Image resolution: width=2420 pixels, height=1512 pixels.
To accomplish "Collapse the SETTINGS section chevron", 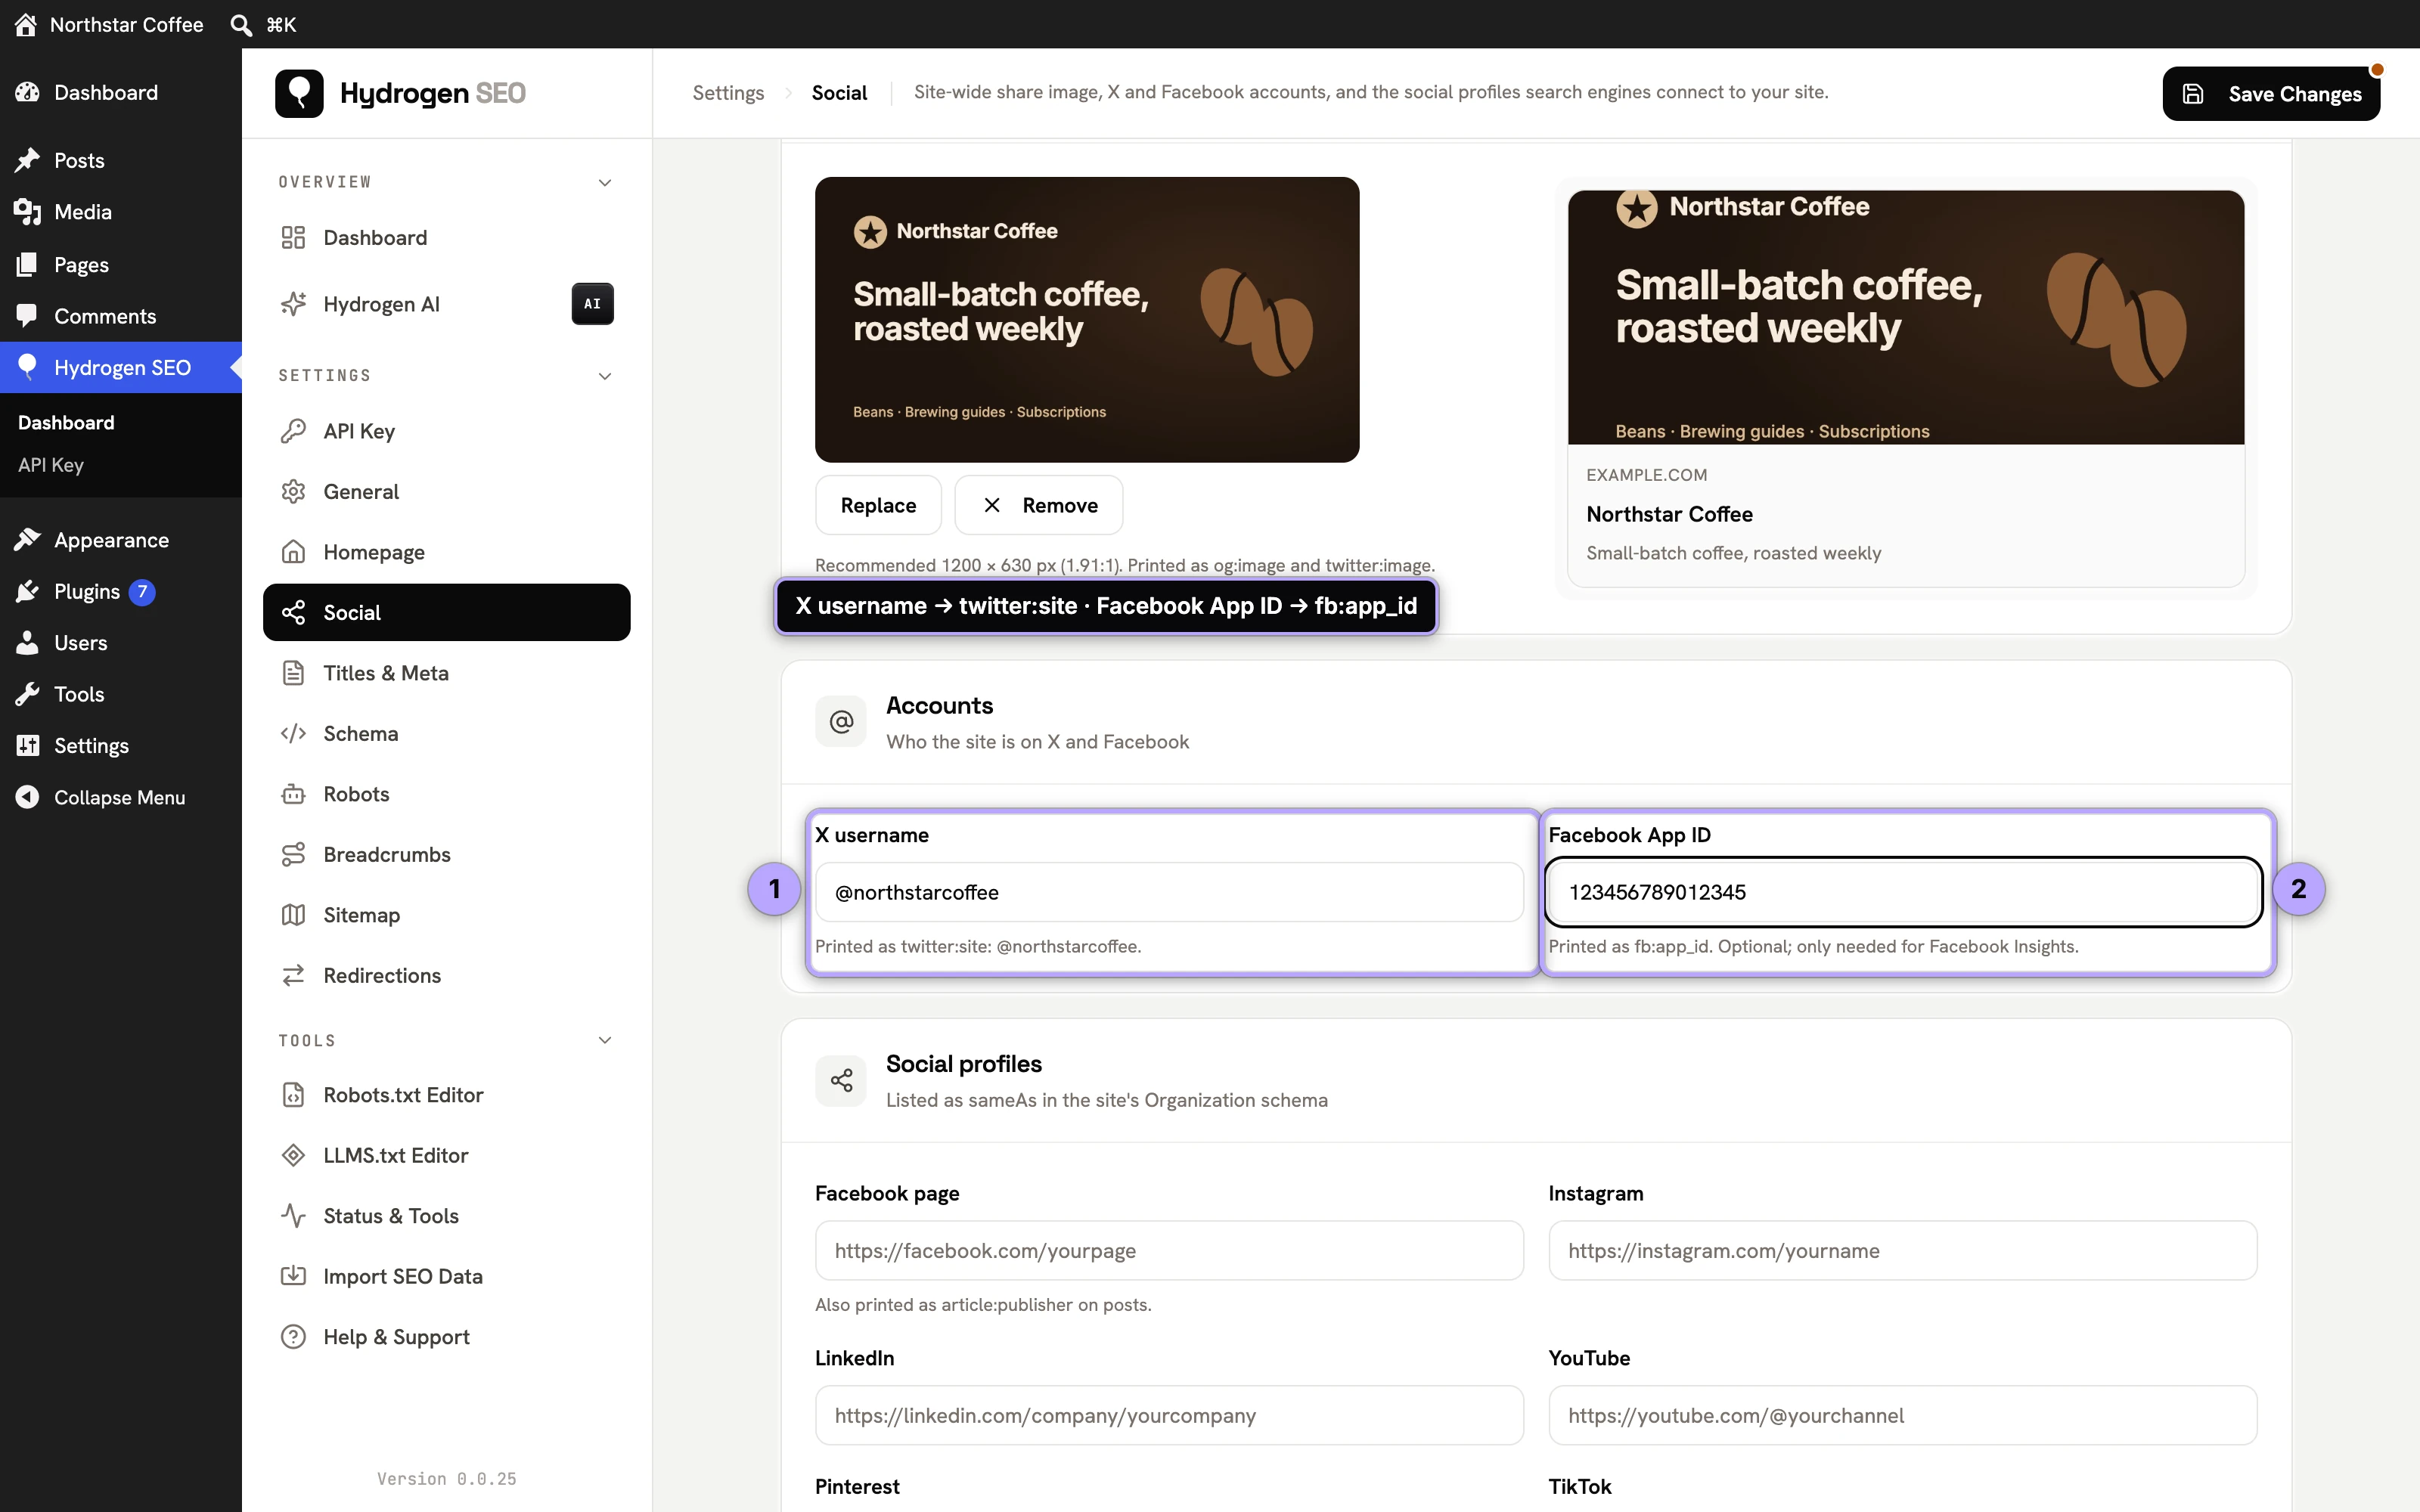I will tap(604, 376).
